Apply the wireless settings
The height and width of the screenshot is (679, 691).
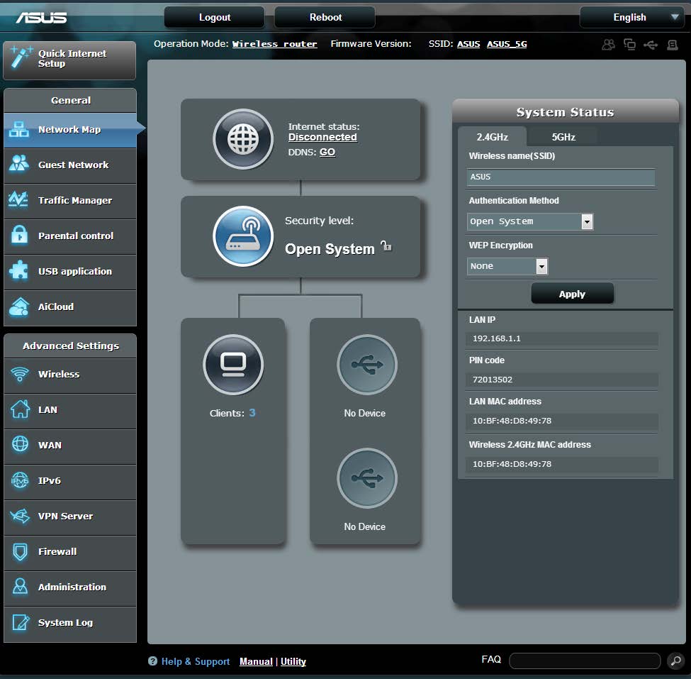pyautogui.click(x=572, y=294)
